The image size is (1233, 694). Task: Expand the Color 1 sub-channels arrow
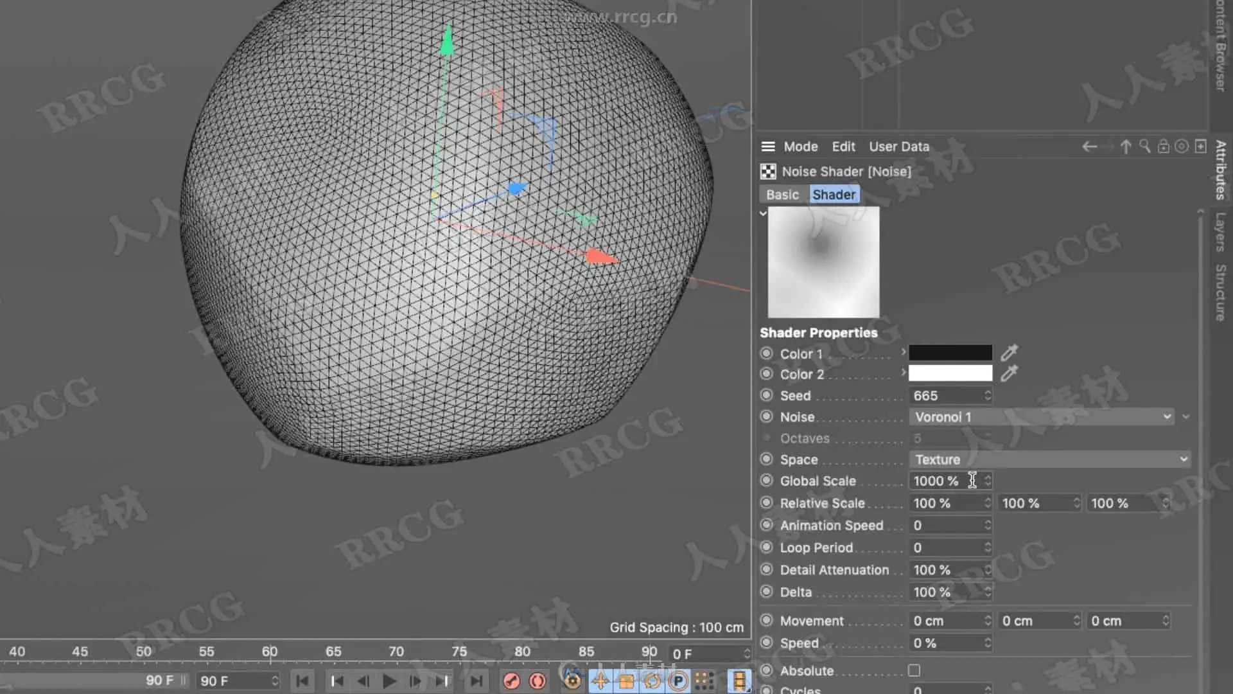[903, 351]
